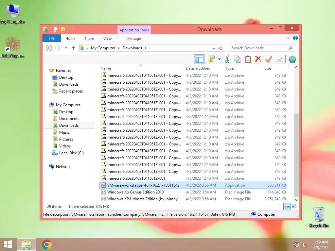Image resolution: width=335 pixels, height=251 pixels.
Task: Click the Cut scissors toolbar icon
Action: [x=227, y=59]
